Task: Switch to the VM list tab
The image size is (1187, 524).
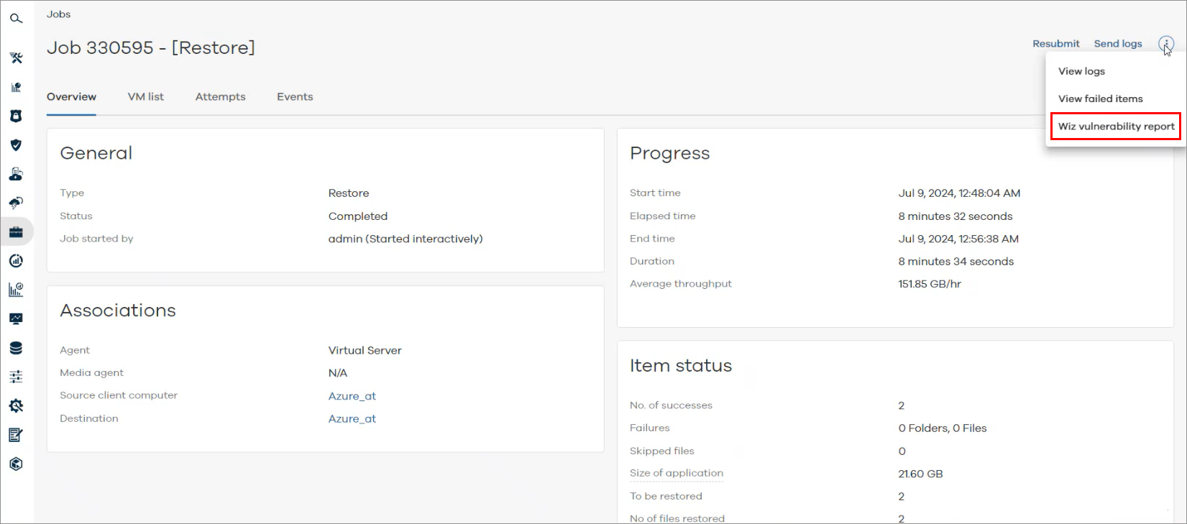Action: [x=146, y=97]
